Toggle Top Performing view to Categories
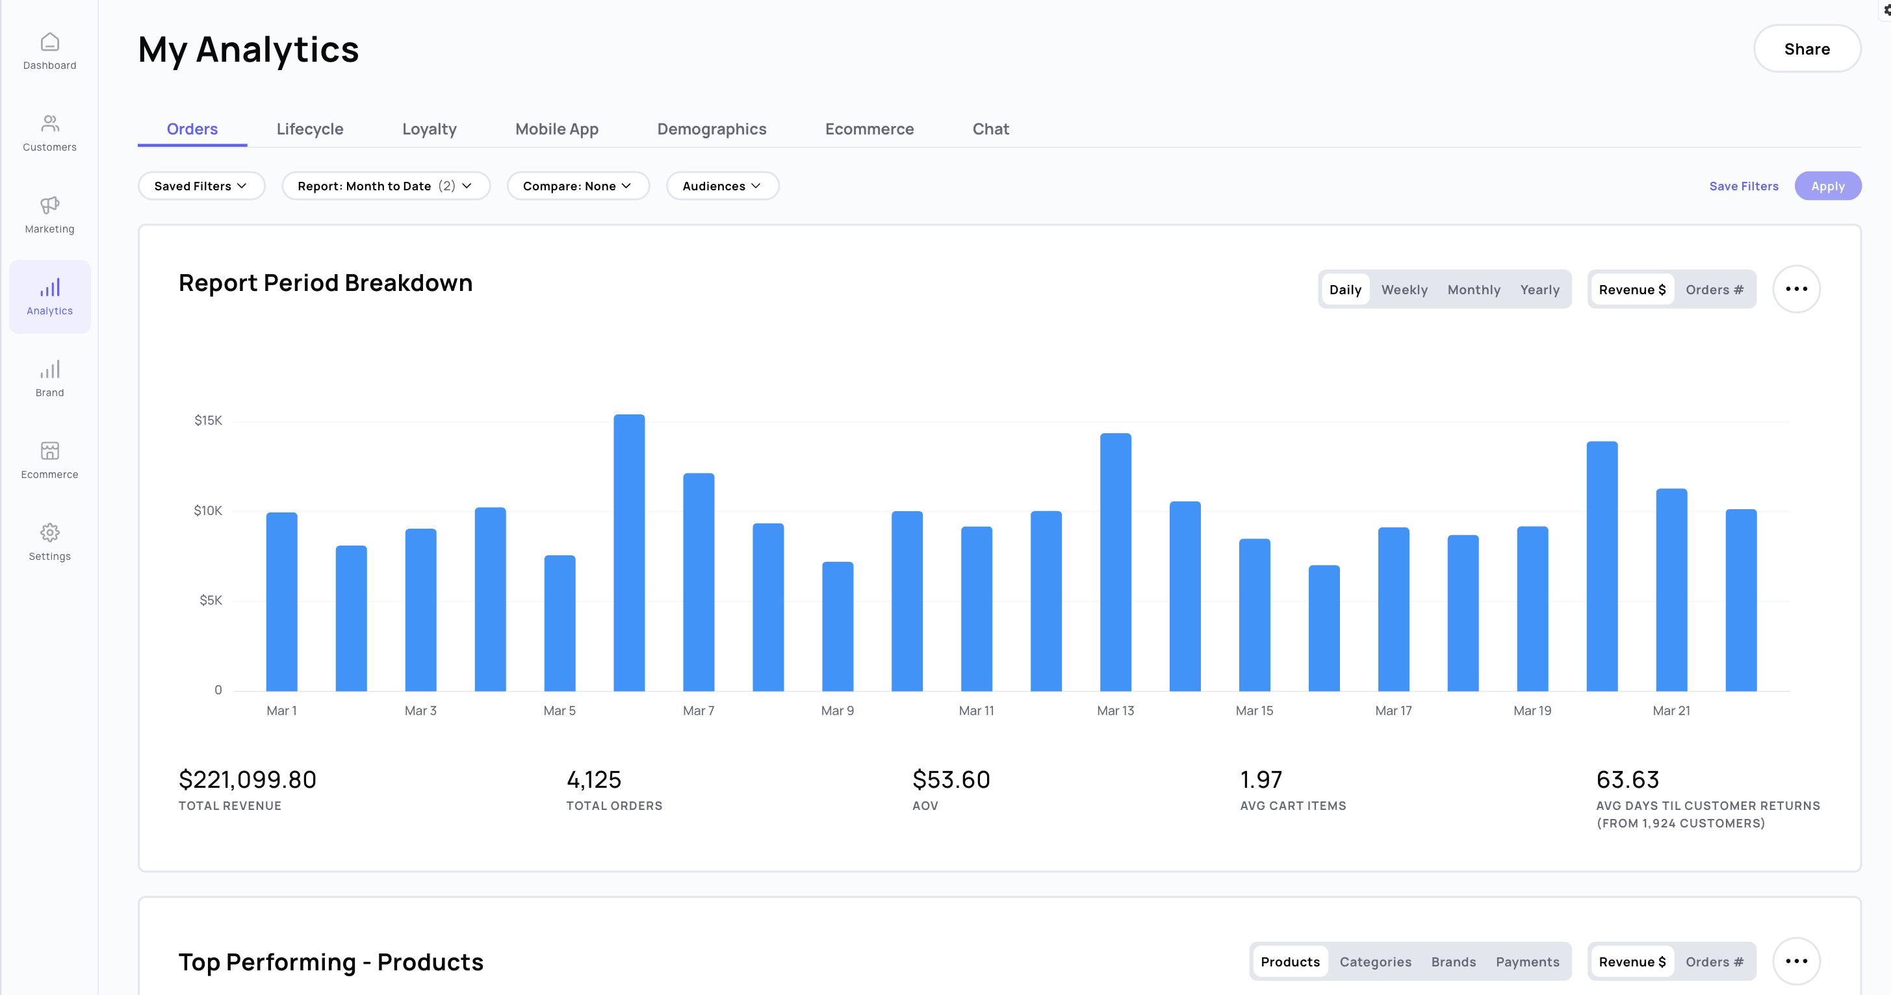The height and width of the screenshot is (995, 1891). click(x=1375, y=962)
